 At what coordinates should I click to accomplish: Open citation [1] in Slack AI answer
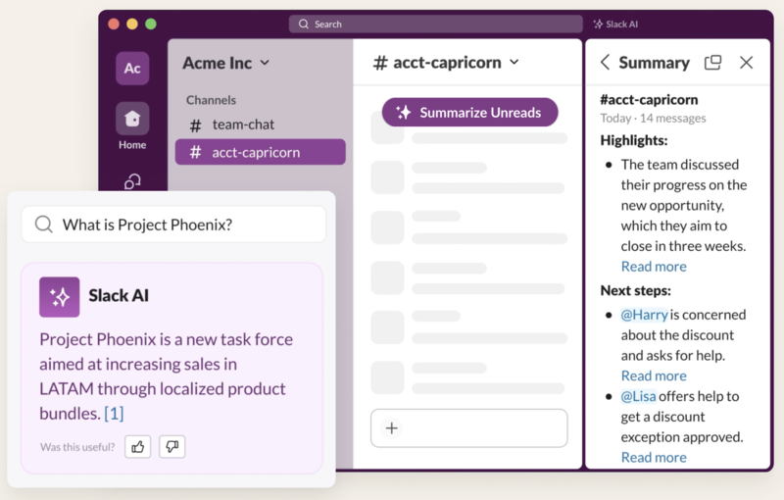coord(114,414)
